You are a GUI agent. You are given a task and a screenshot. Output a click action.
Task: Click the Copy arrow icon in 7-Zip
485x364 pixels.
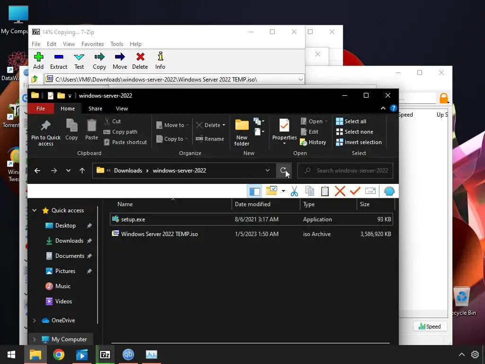point(99,57)
